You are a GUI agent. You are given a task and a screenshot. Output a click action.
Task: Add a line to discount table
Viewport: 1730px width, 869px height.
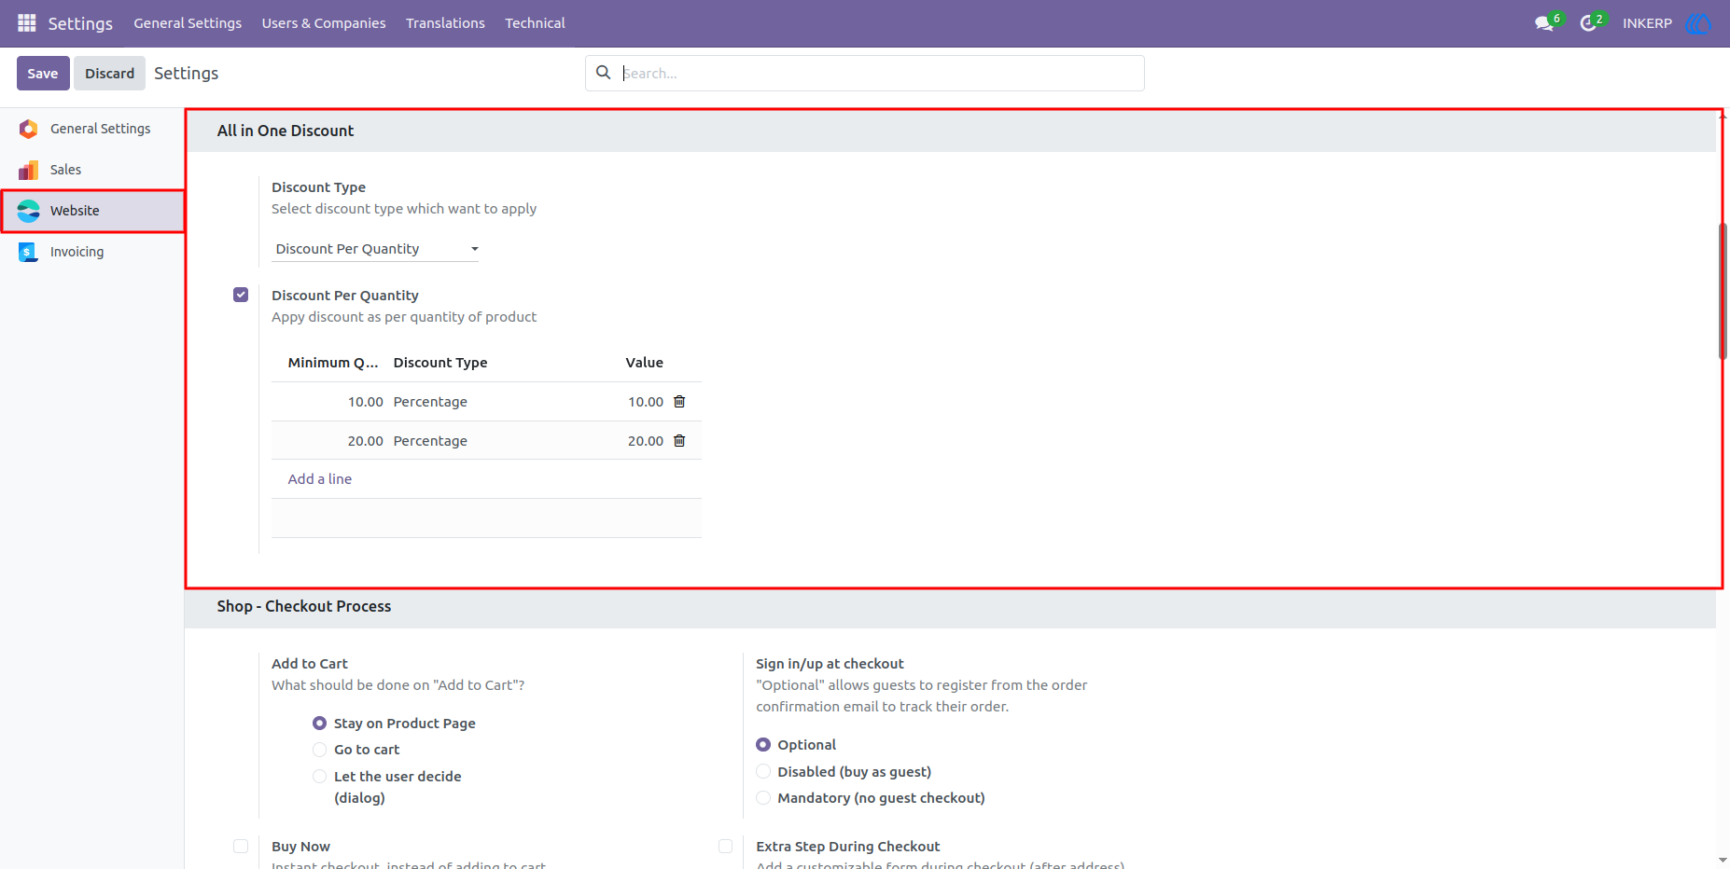[320, 479]
